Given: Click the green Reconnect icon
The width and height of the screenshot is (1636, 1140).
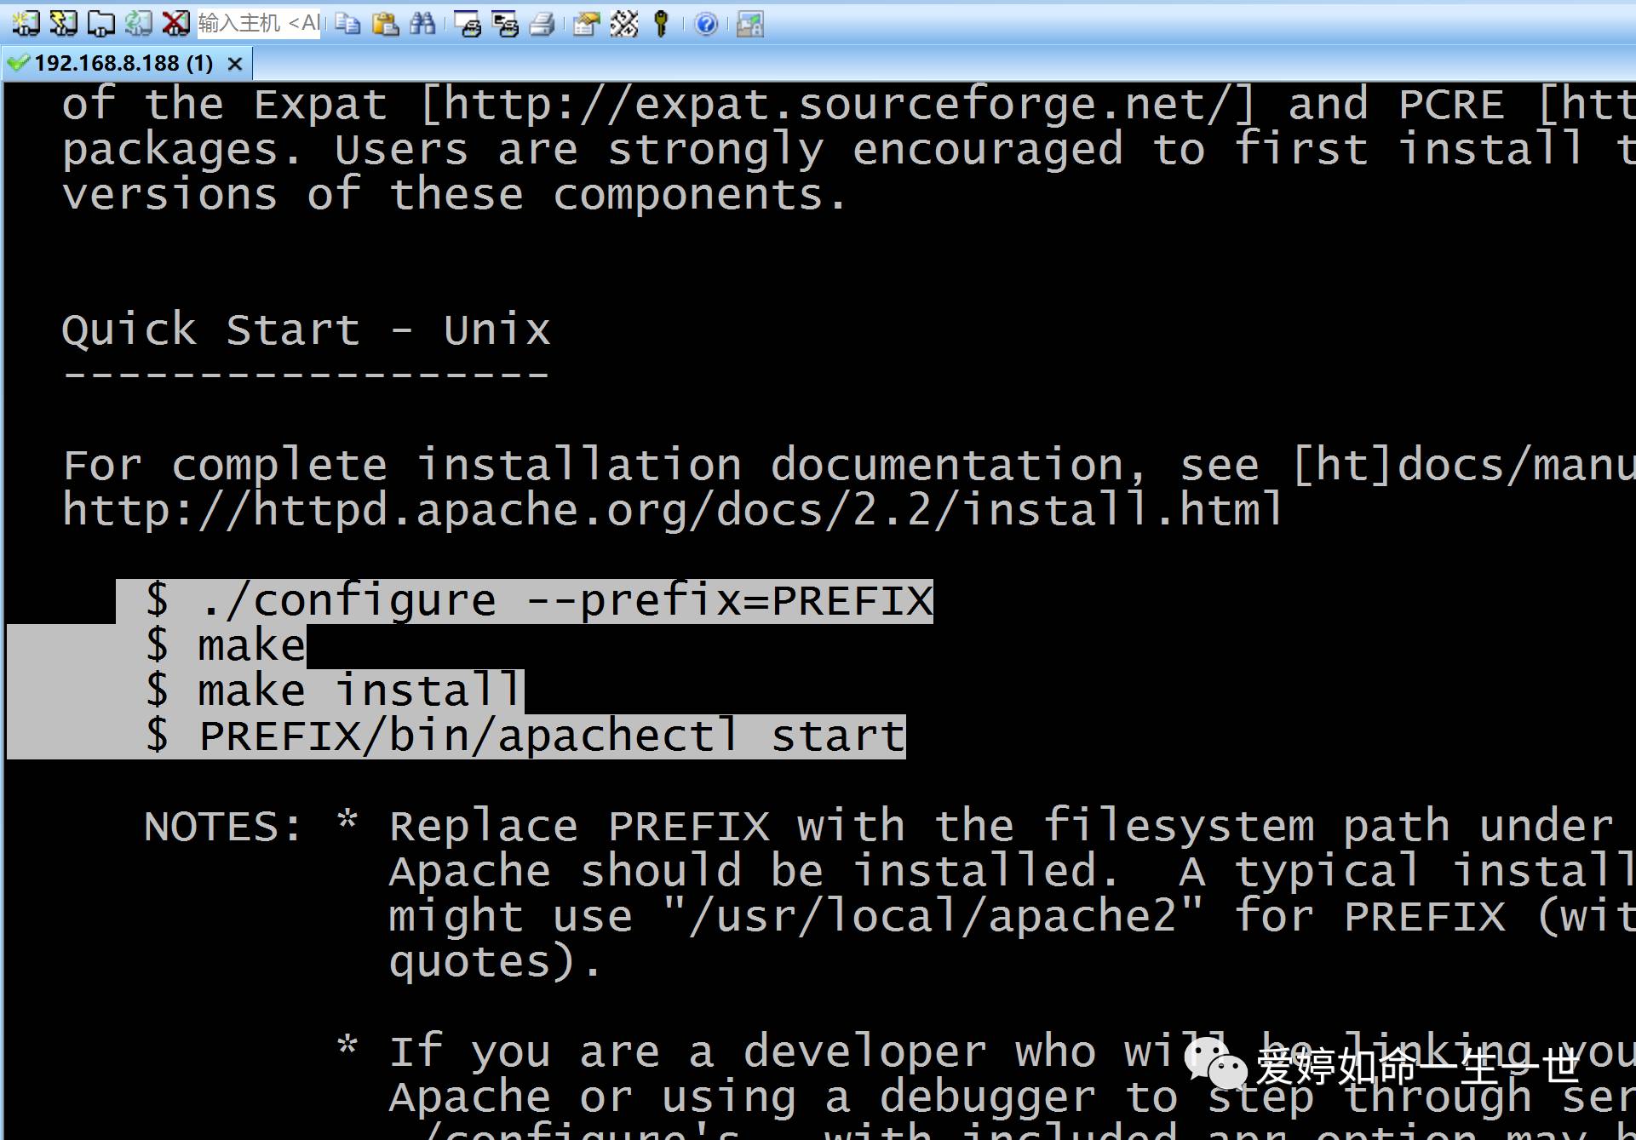Looking at the screenshot, I should click(138, 23).
